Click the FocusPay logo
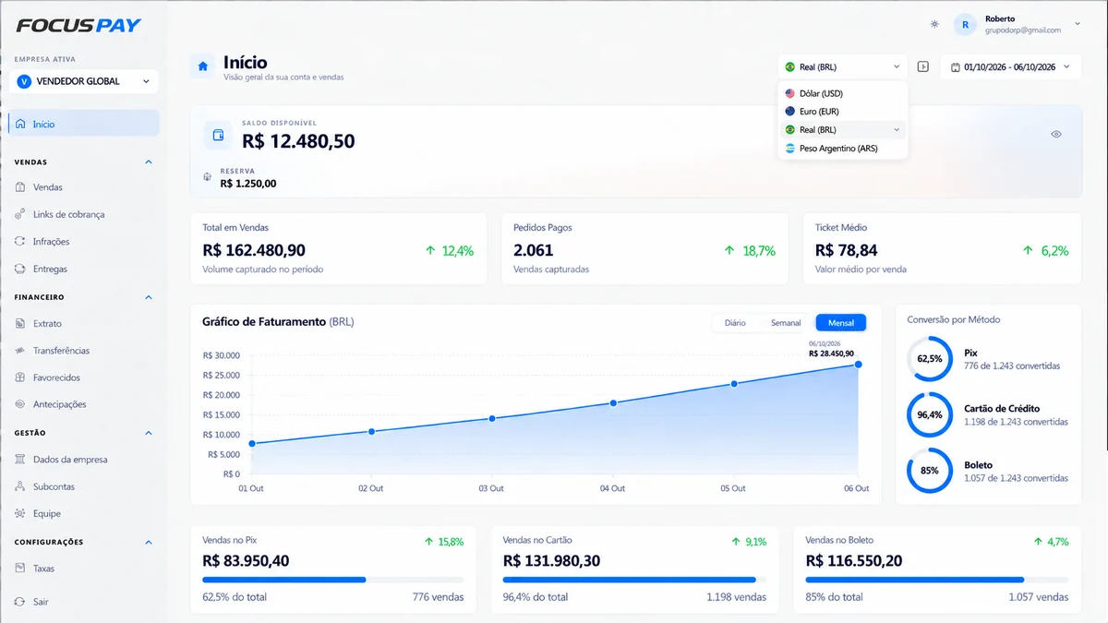The width and height of the screenshot is (1108, 623). 78,25
